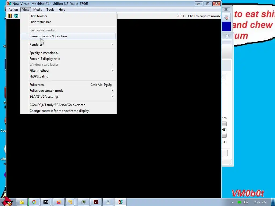Open the taskbar icon right of Flash
Image resolution: width=275 pixels, height=206 pixels.
pyautogui.click(x=108, y=202)
